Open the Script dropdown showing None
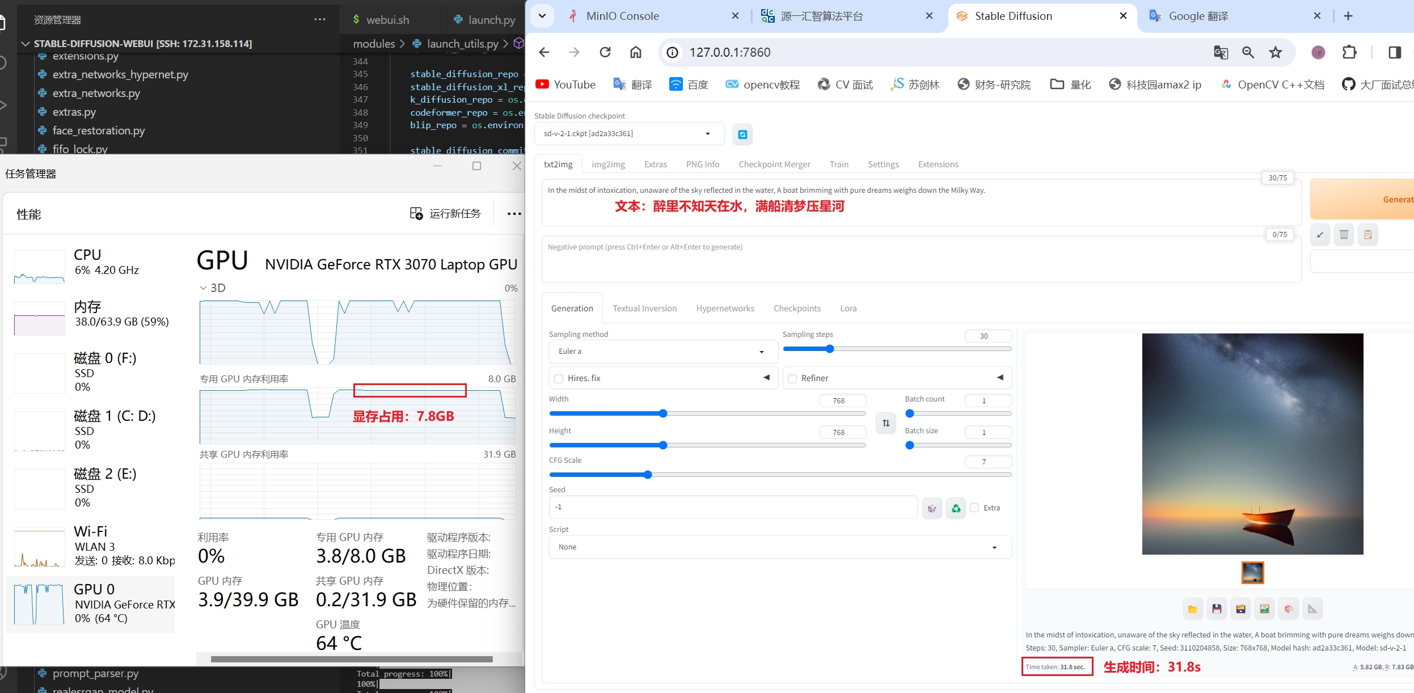Image resolution: width=1414 pixels, height=693 pixels. tap(780, 547)
